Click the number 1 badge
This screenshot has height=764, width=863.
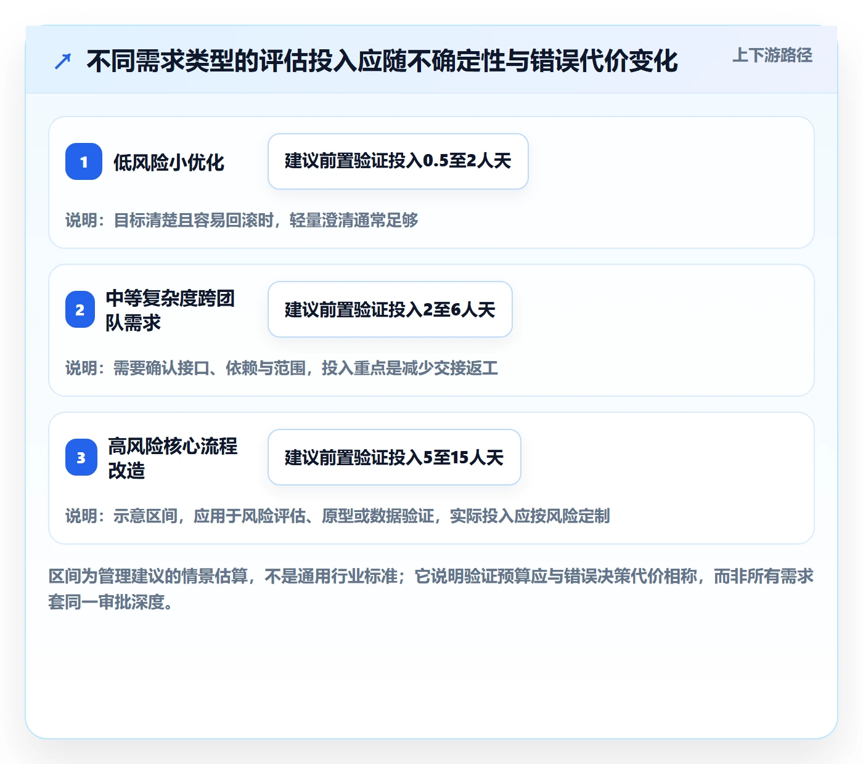[x=84, y=161]
